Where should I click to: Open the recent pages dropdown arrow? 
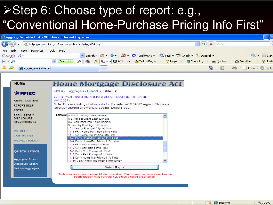tap(19, 44)
